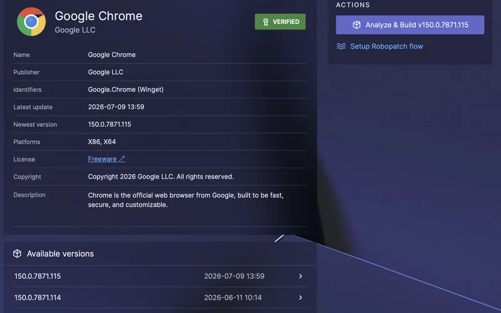Click Google LLC subtitle under the title
The width and height of the screenshot is (501, 313).
coord(75,30)
